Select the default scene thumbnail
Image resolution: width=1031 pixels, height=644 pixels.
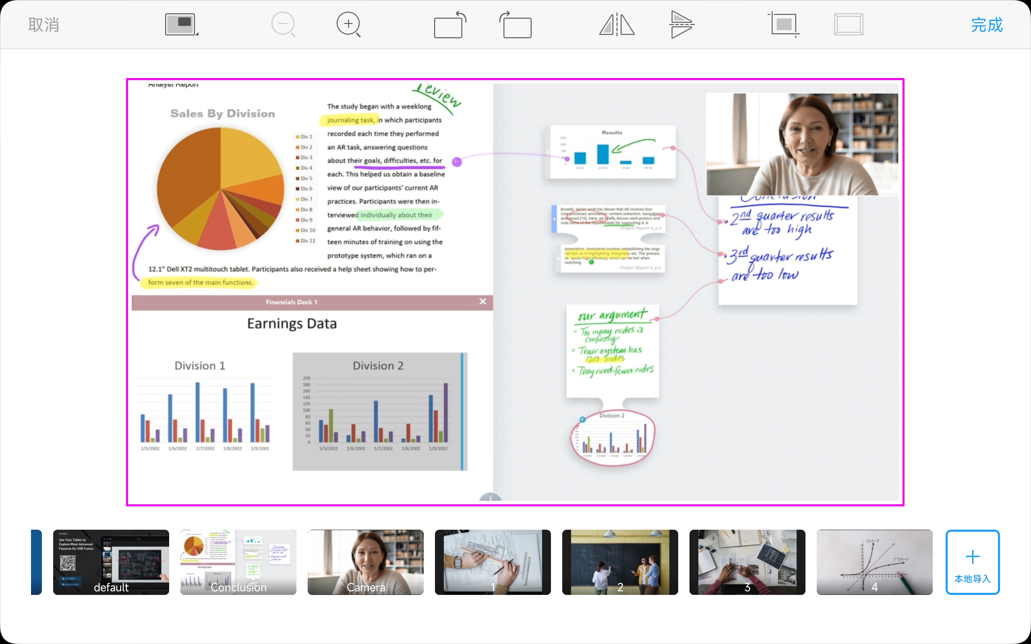(111, 562)
